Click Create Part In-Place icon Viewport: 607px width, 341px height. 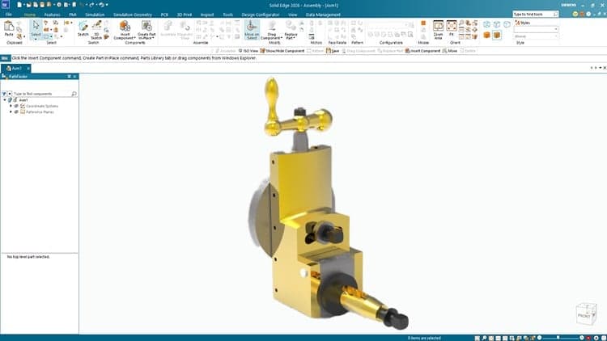point(146,27)
